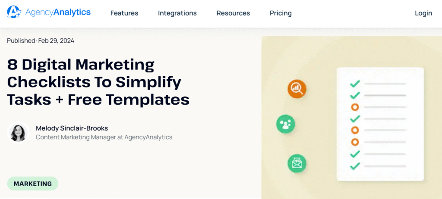Click the first orange circle on checklist
Viewport: 442px width, 199px height.
pos(355,107)
